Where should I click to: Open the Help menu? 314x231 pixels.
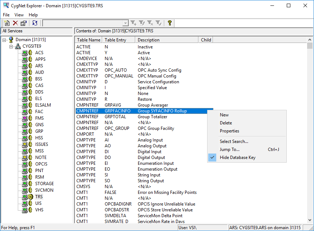coord(33,15)
